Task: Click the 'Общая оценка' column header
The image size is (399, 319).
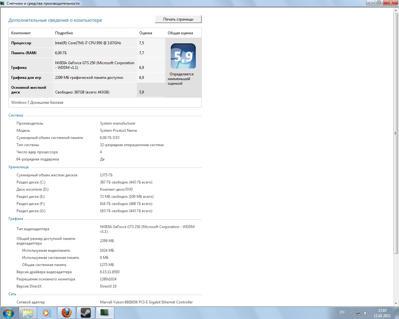Action: (180, 33)
